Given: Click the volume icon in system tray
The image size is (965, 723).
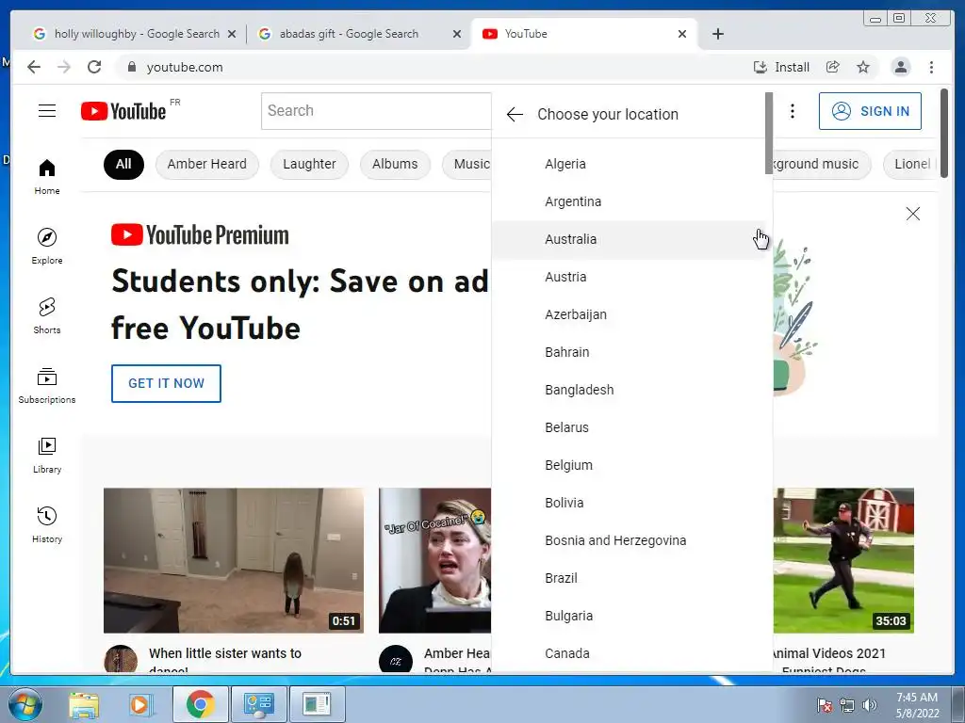Looking at the screenshot, I should pyautogui.click(x=870, y=704).
